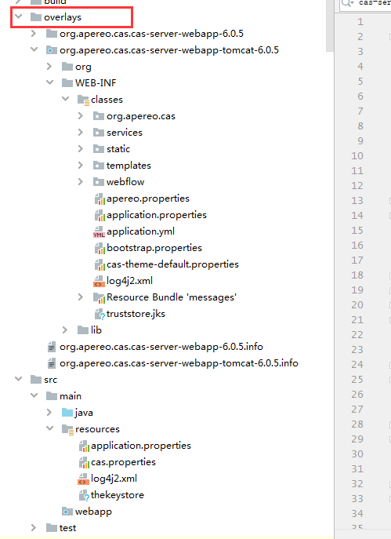The image size is (391, 539).
Task: Click the templates folder icon
Action: 99,165
